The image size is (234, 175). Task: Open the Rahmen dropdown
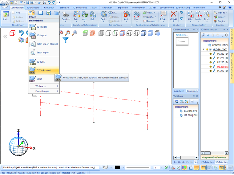click(150, 21)
